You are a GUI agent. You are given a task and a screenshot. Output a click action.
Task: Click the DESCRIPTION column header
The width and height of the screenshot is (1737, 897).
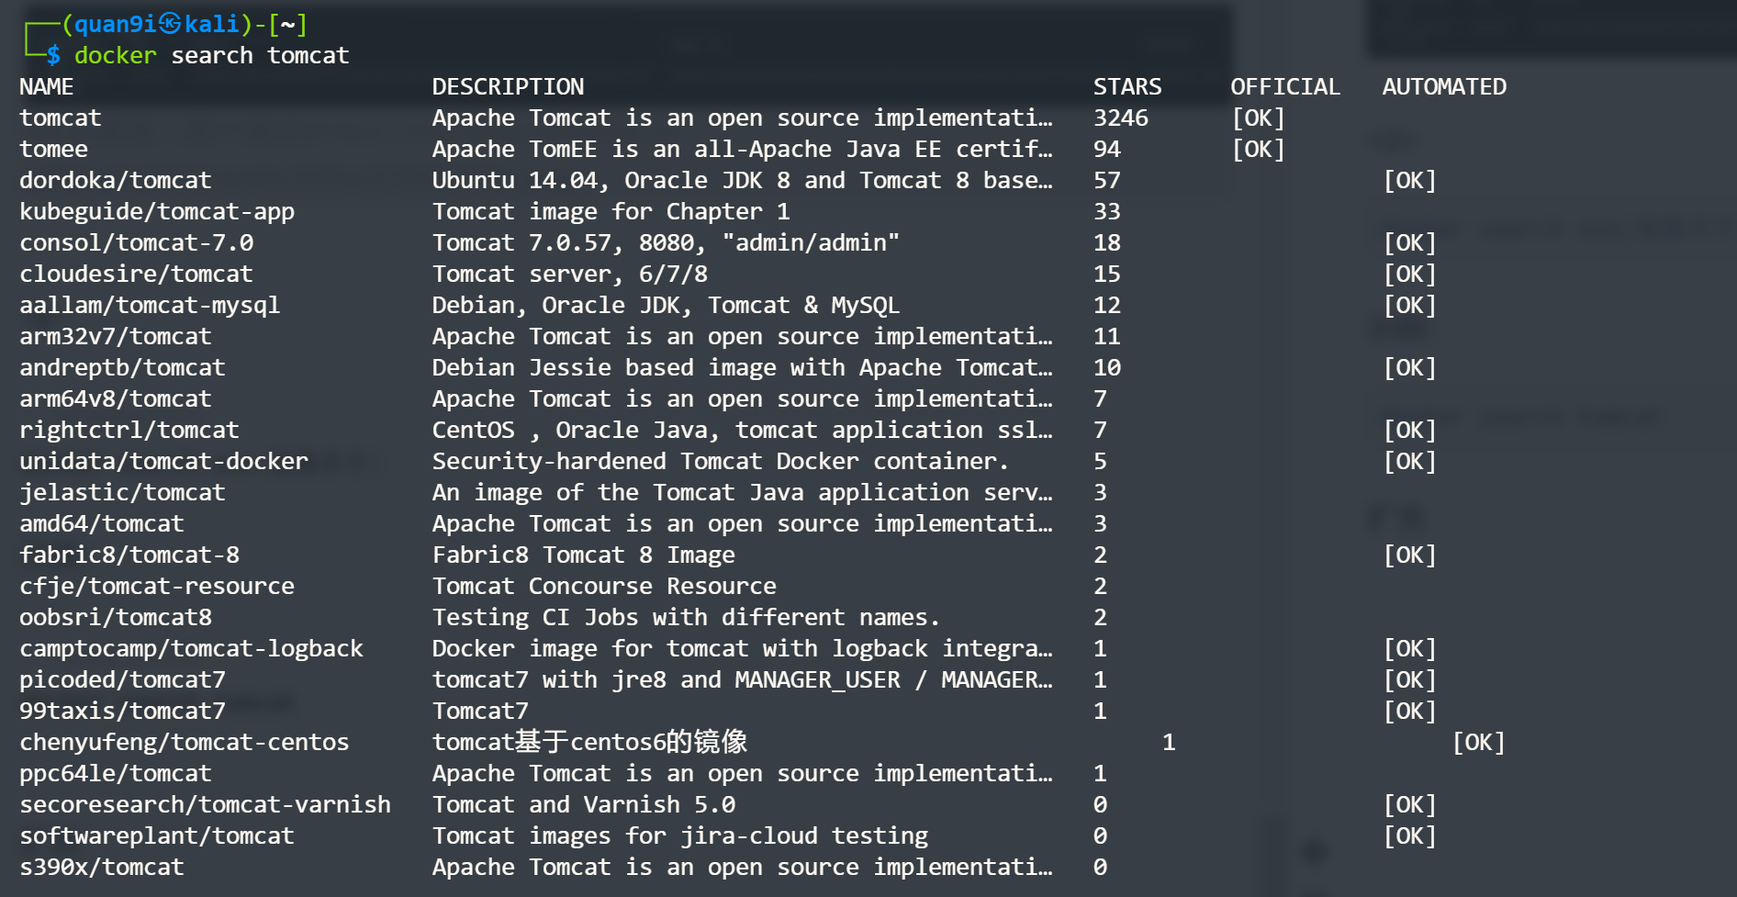tap(508, 87)
